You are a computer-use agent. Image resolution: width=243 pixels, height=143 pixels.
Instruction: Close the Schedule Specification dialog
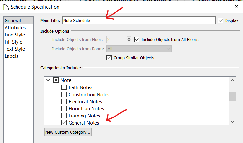[236, 7]
